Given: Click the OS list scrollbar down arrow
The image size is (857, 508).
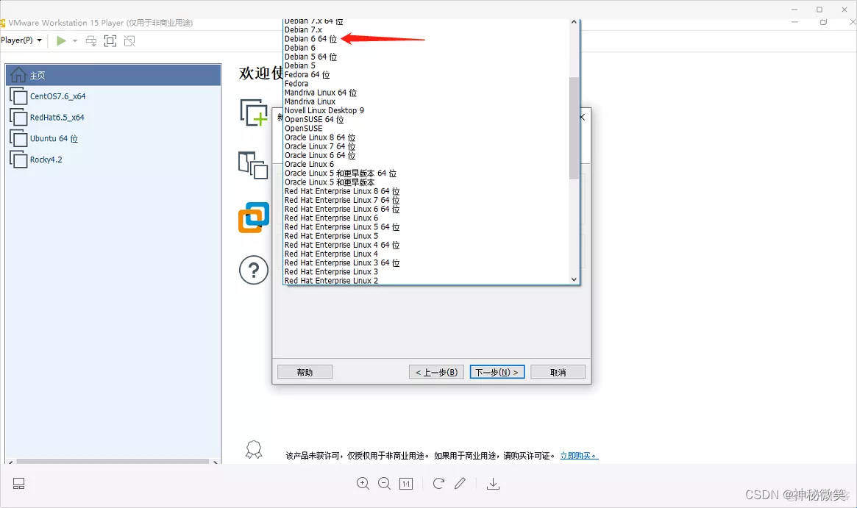Looking at the screenshot, I should (574, 279).
